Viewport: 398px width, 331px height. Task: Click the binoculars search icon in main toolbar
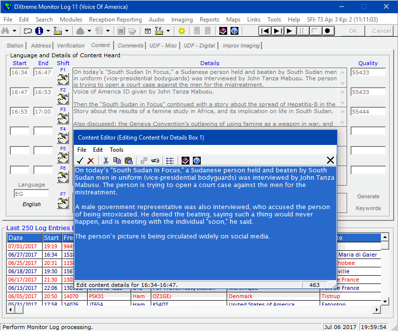click(x=5, y=31)
